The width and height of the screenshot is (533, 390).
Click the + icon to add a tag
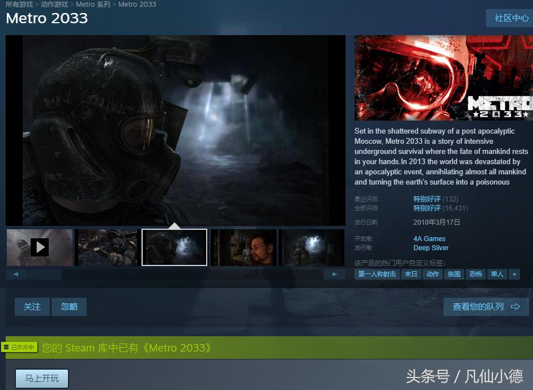coord(514,274)
